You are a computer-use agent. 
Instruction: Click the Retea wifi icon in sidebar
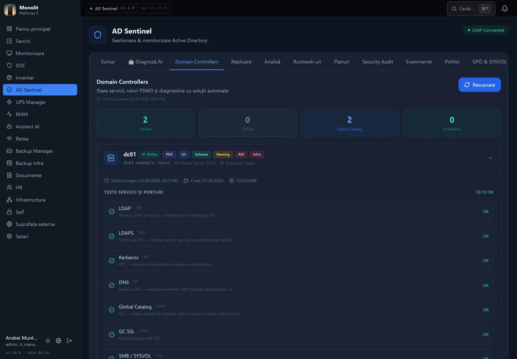[9, 139]
